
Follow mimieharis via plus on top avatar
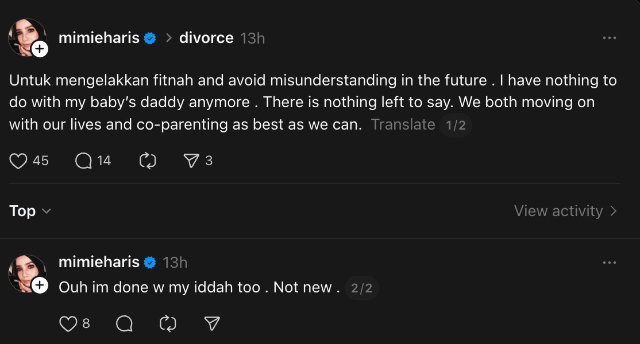pos(40,50)
